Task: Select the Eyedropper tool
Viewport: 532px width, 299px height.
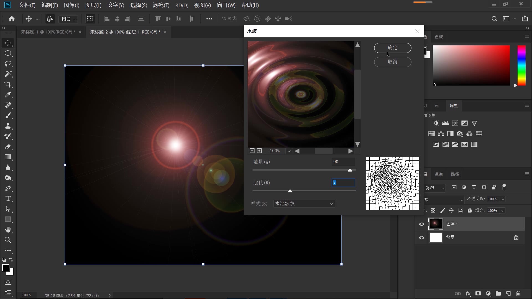Action: (8, 95)
